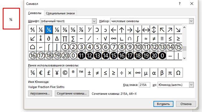Pick the registered ® sign in recent symbols

pyautogui.click(x=73, y=73)
